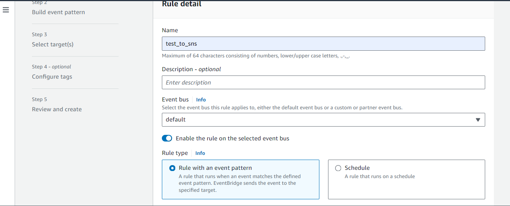
Task: Click the event pattern card description text
Action: [239, 183]
